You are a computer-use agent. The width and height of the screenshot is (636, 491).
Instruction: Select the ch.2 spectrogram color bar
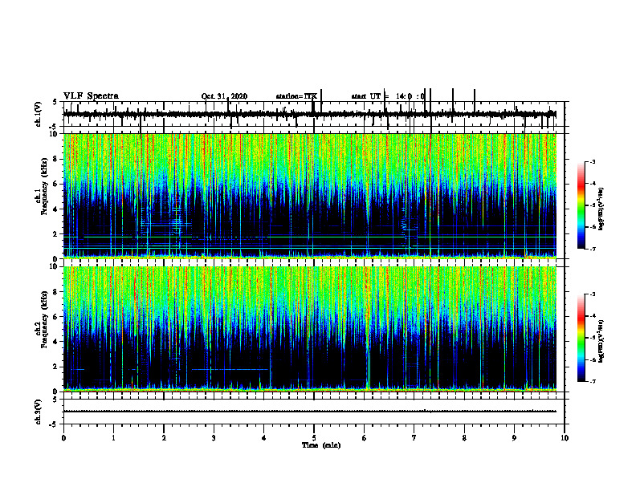(x=581, y=338)
